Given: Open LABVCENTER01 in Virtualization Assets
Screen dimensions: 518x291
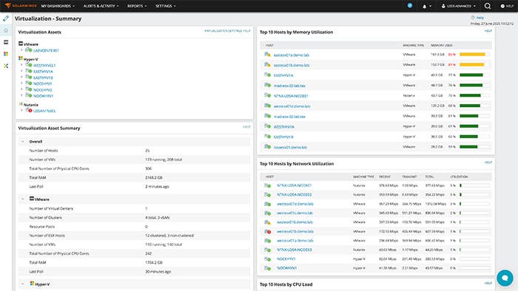Looking at the screenshot, I should 46,50.
